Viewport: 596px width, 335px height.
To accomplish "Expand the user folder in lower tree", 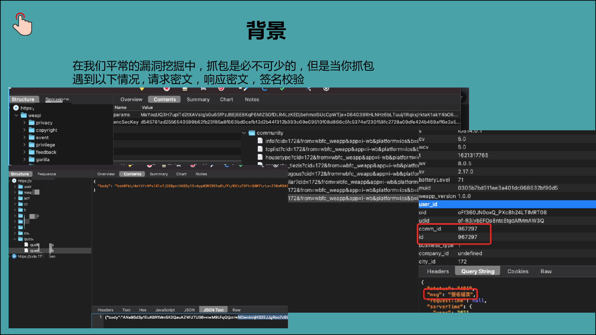I will tap(15, 186).
